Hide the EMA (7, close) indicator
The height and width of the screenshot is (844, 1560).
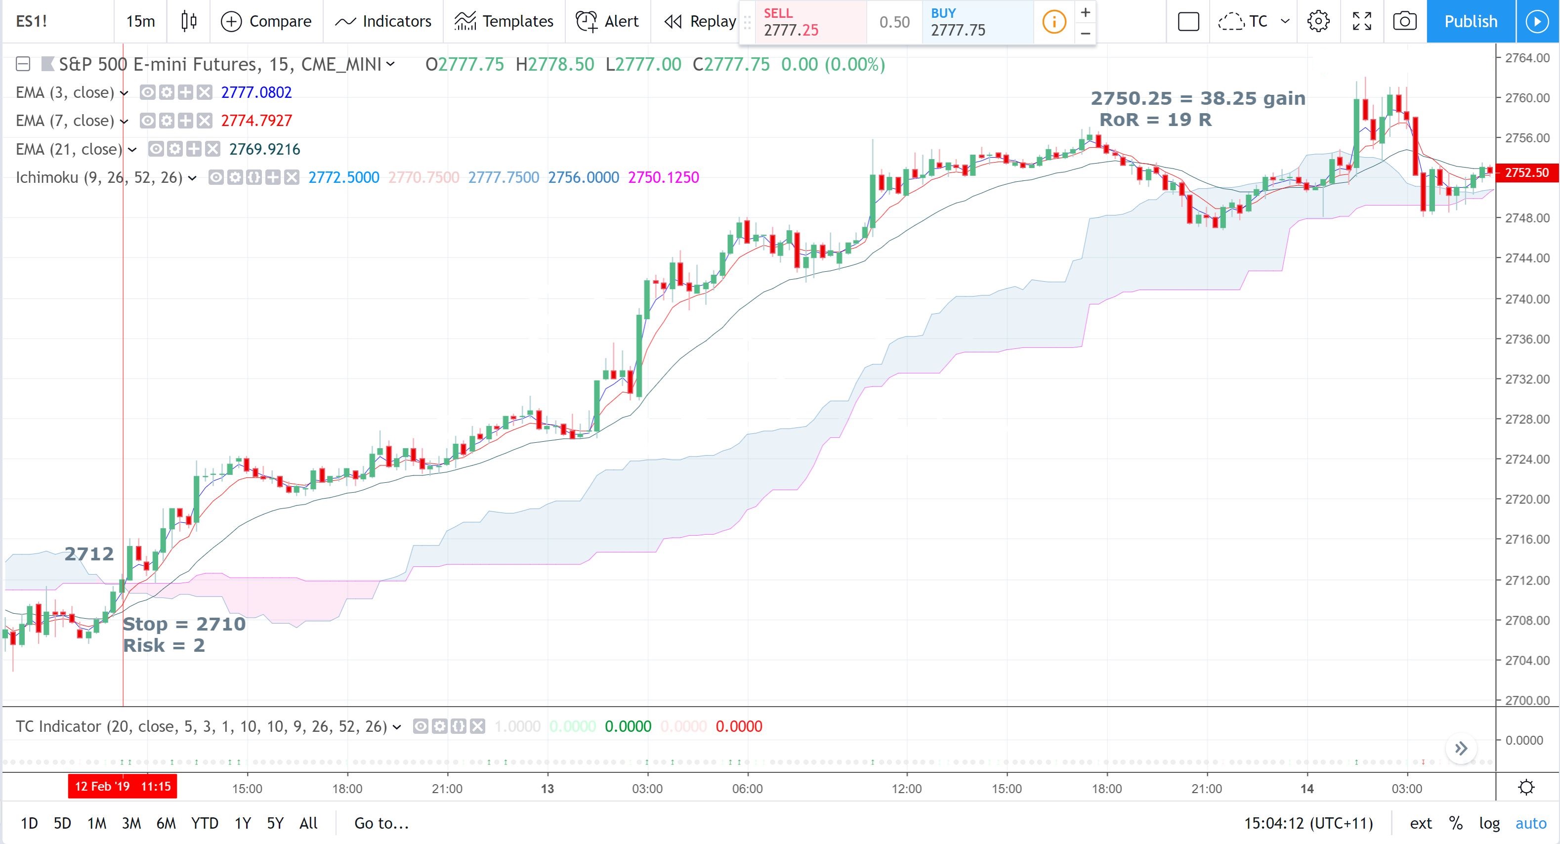[x=147, y=121]
